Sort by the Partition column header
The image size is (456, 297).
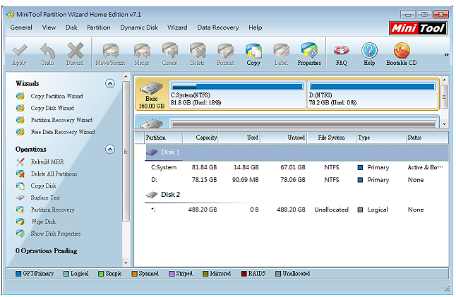point(164,138)
